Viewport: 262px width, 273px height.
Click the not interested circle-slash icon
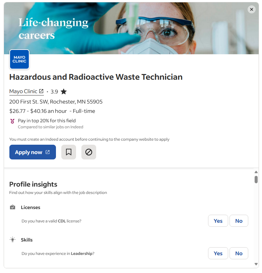[88, 152]
